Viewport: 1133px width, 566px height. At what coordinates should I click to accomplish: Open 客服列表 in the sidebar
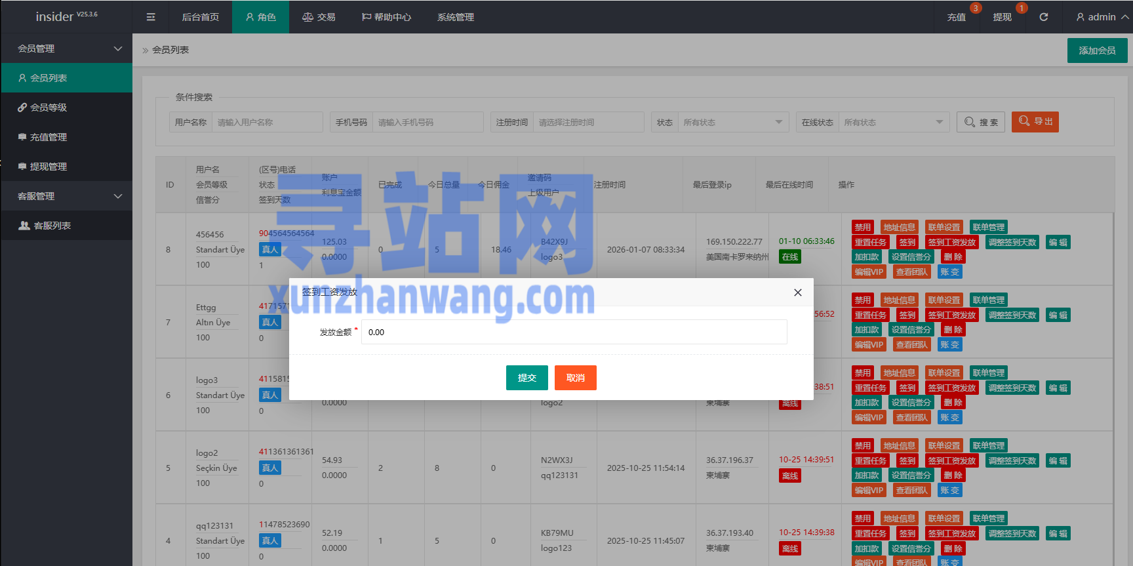(x=52, y=226)
